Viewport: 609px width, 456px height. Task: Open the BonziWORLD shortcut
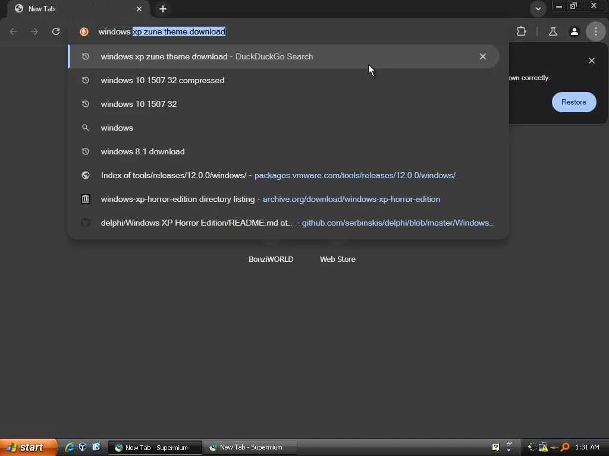[271, 259]
